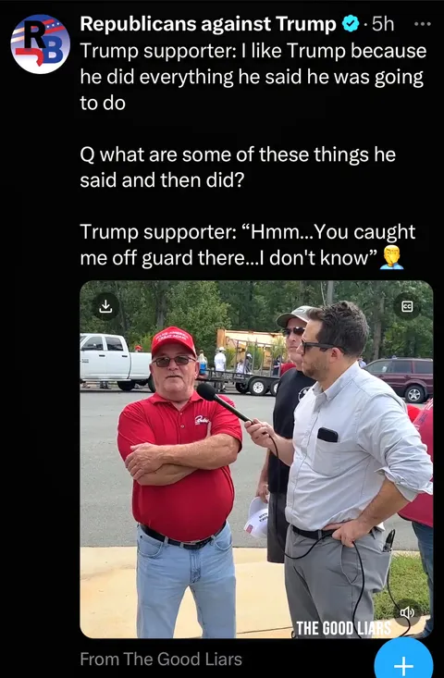Tap the blue compose plus button

(x=403, y=660)
